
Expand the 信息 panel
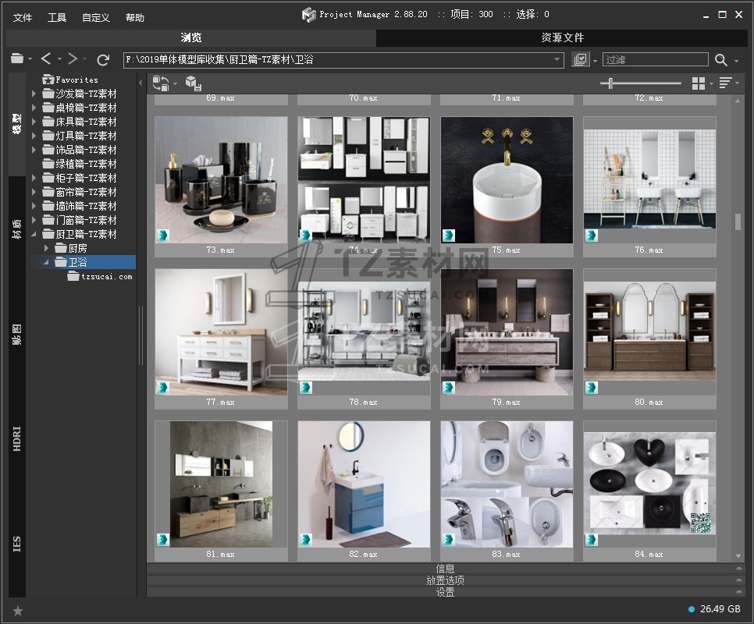445,569
